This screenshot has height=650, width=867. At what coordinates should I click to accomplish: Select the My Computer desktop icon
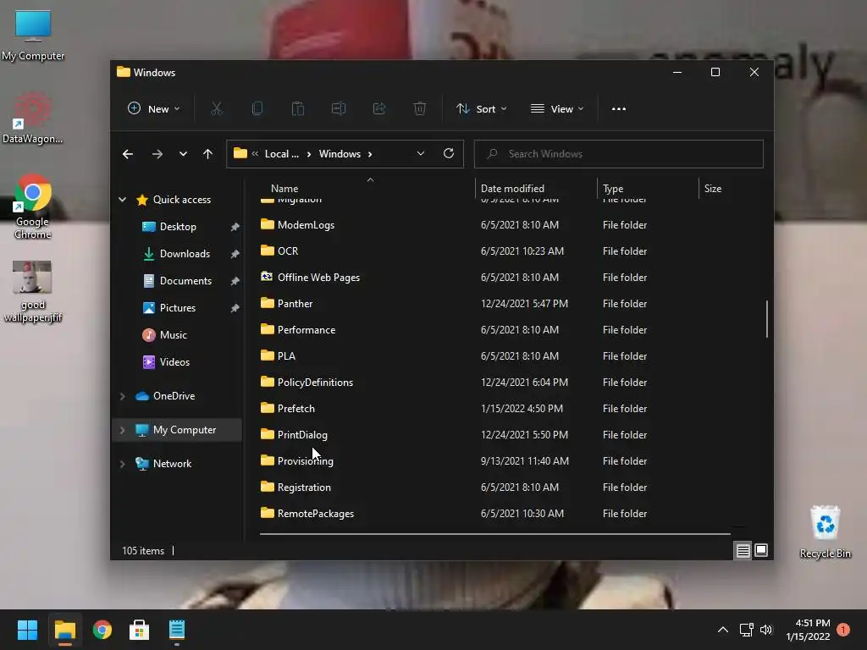click(x=33, y=36)
